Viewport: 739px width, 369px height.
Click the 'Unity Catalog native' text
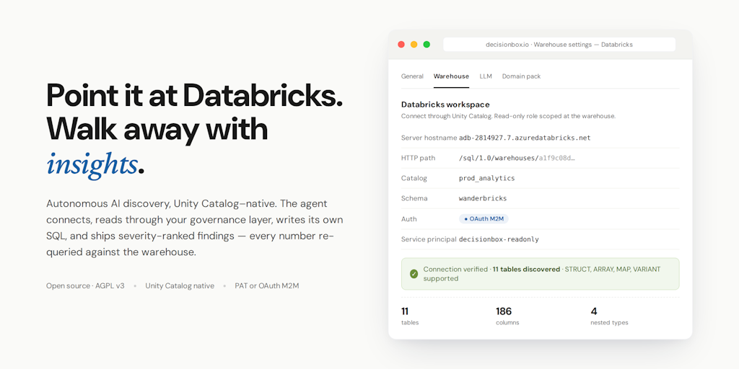click(180, 285)
